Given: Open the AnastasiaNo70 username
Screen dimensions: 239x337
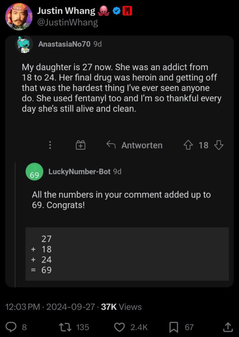Looking at the screenshot, I should point(64,44).
